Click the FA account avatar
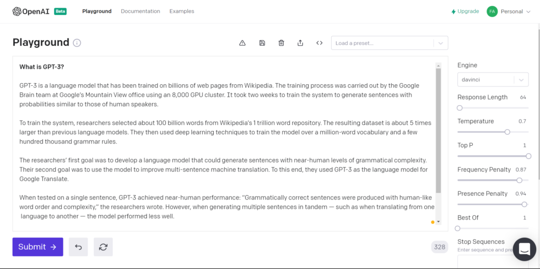Image resolution: width=540 pixels, height=269 pixels. pyautogui.click(x=492, y=12)
